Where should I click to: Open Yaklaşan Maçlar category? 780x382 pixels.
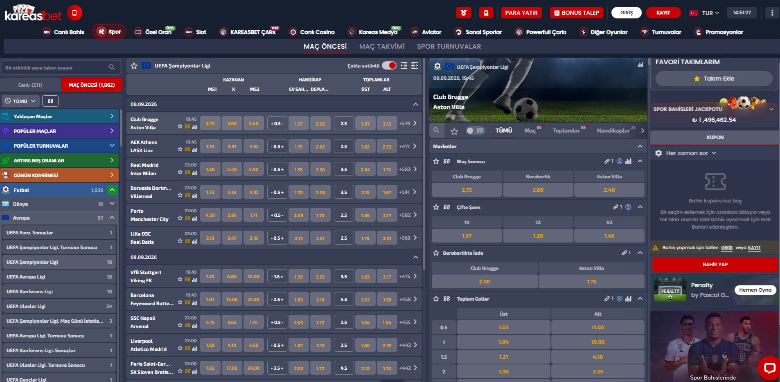[x=60, y=117]
